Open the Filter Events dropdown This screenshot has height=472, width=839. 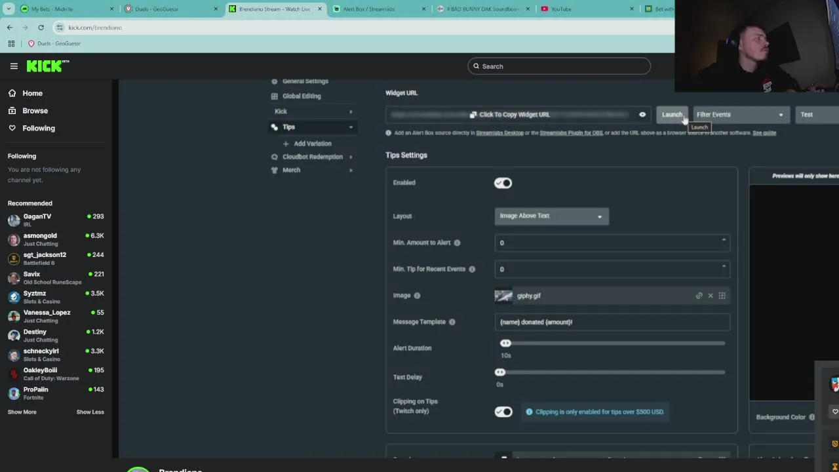click(x=740, y=115)
